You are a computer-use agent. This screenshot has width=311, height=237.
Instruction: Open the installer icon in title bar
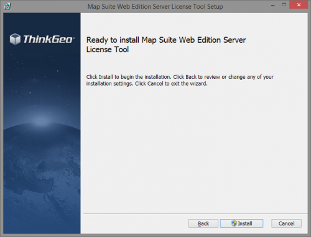pyautogui.click(x=7, y=6)
